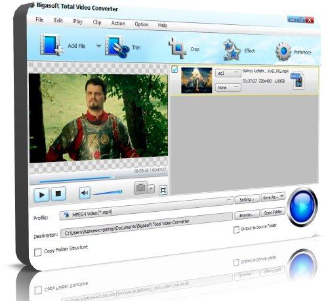Select the Crop tool icon
This screenshot has height=301, width=328.
click(177, 49)
